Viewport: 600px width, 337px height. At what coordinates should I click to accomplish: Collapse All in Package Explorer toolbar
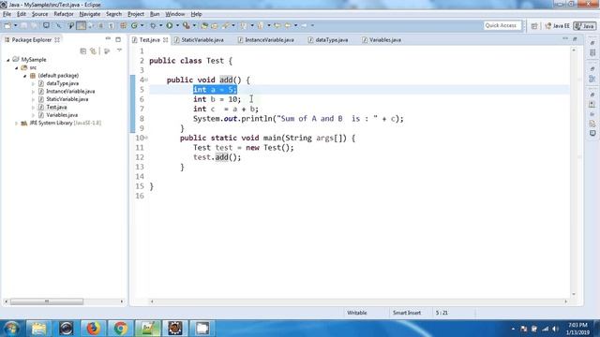(83, 51)
